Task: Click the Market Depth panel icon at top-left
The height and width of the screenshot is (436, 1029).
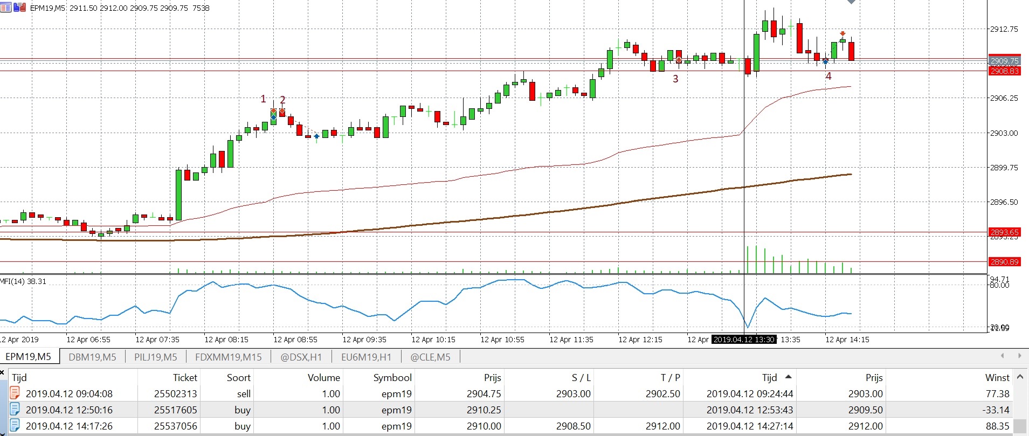Action: [x=5, y=8]
